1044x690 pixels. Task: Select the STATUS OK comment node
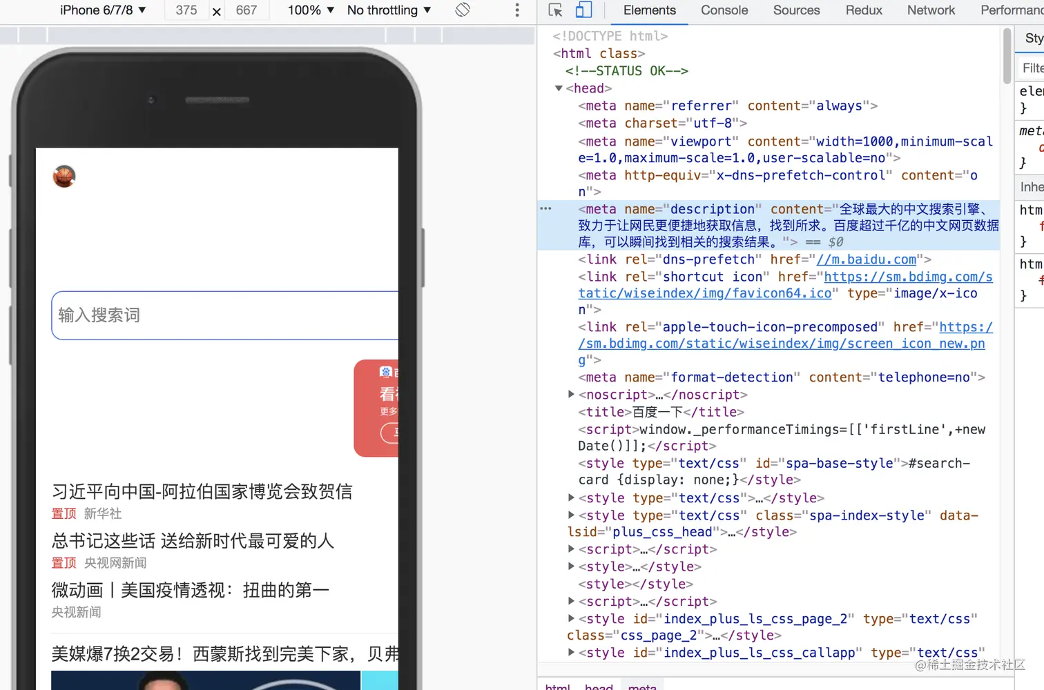tap(626, 70)
